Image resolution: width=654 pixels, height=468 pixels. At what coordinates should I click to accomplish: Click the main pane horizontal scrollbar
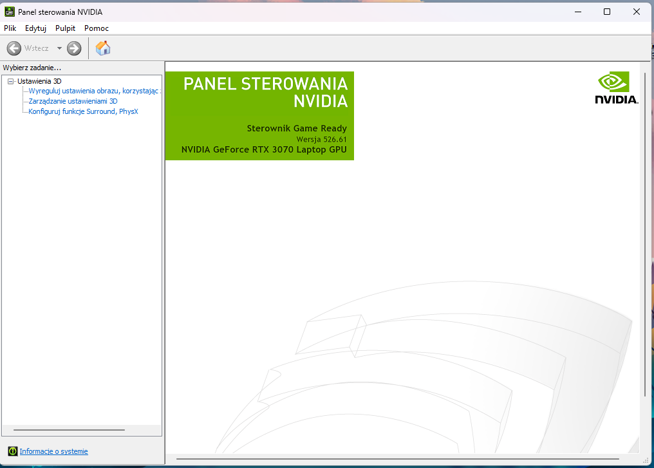coord(398,459)
